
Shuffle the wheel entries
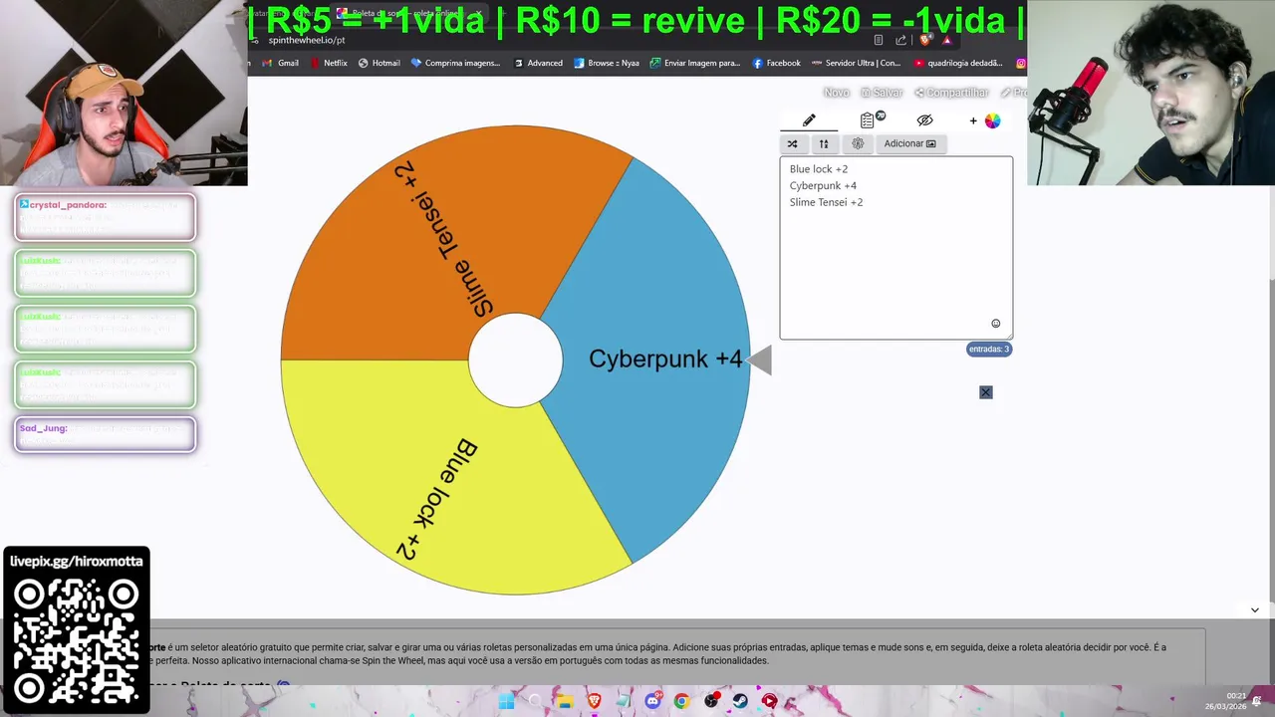tap(792, 143)
